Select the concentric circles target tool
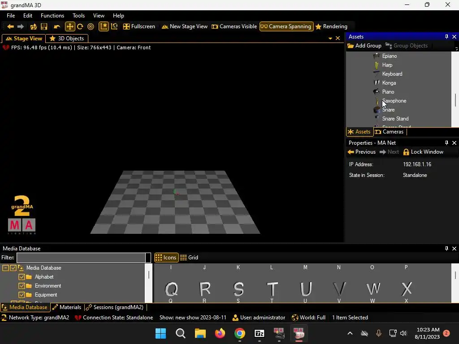The width and height of the screenshot is (459, 344). [x=91, y=26]
